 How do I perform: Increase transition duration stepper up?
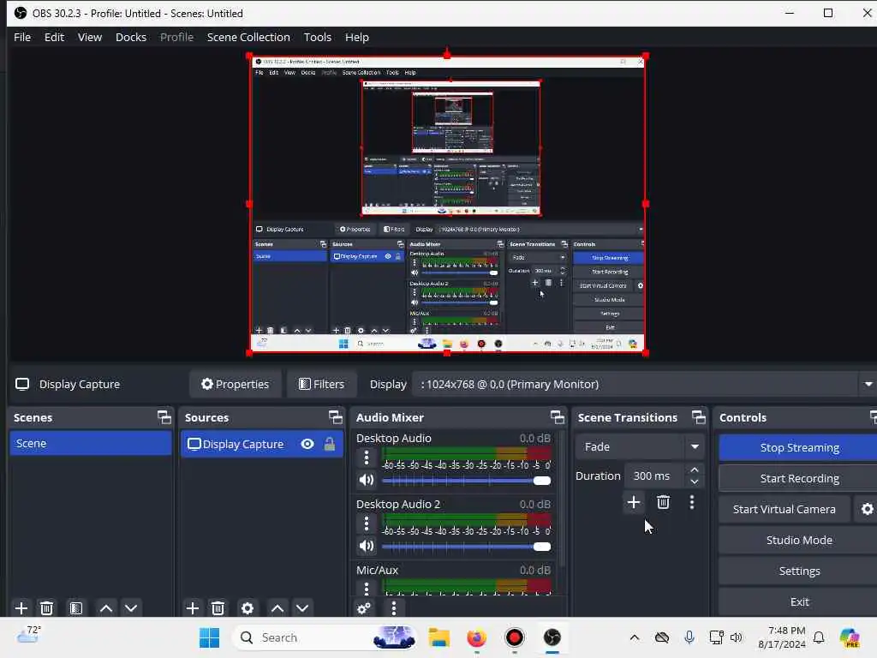point(695,470)
